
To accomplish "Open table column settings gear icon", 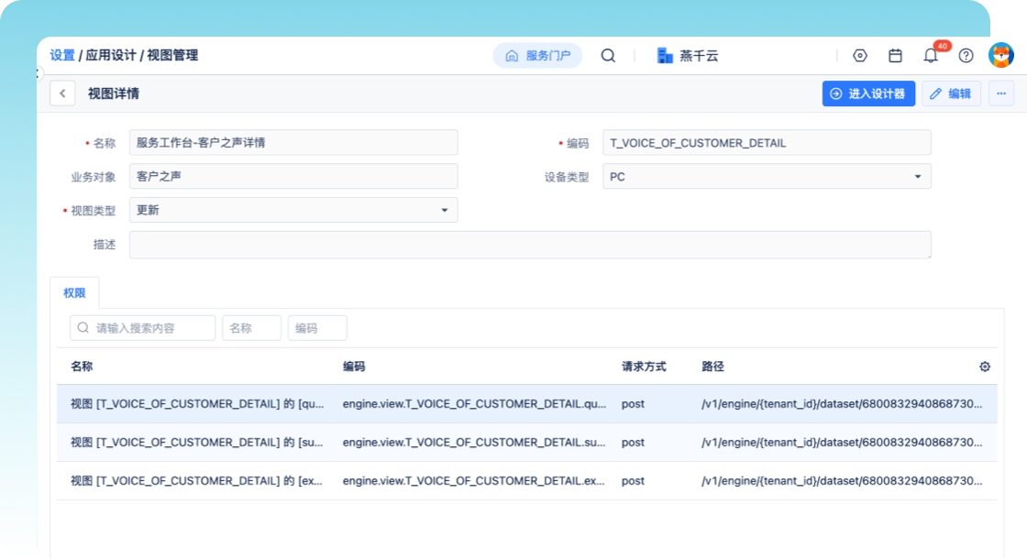I will point(985,367).
